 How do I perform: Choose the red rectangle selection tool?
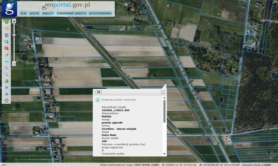[7, 48]
